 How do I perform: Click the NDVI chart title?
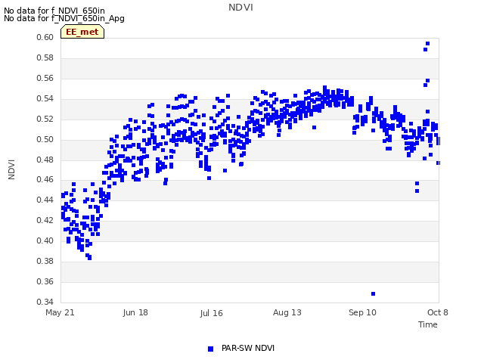point(240,8)
